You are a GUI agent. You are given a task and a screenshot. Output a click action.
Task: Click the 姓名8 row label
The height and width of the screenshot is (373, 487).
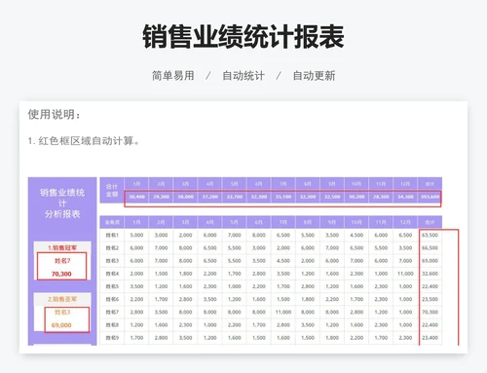[112, 325]
